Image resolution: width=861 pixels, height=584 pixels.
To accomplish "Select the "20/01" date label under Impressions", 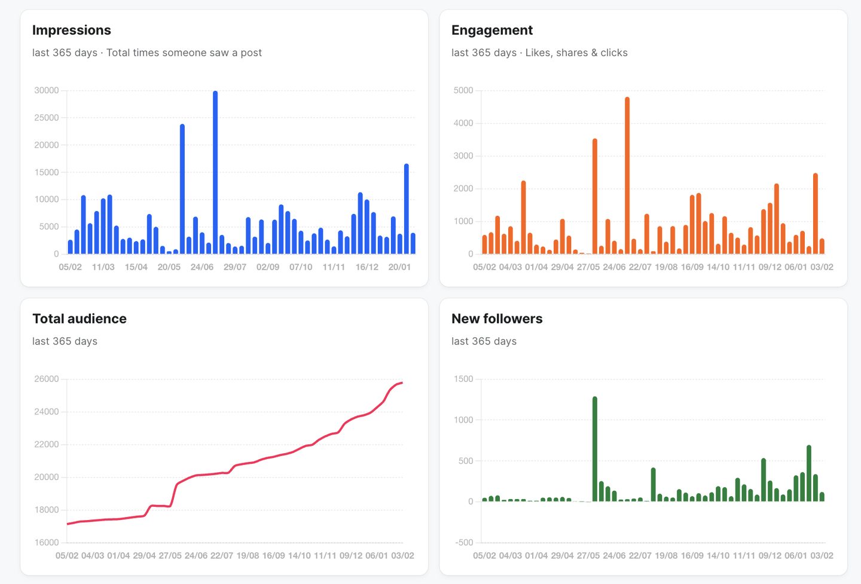I will coord(399,267).
